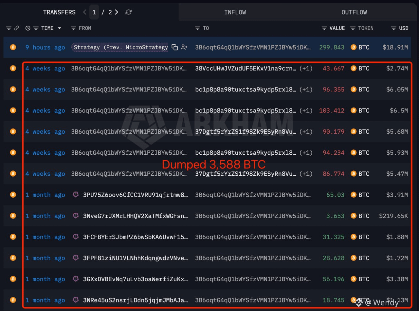Click the BTC token icon in the 3.653 row
Screen dimensions: 419x311
pyautogui.click(x=354, y=216)
